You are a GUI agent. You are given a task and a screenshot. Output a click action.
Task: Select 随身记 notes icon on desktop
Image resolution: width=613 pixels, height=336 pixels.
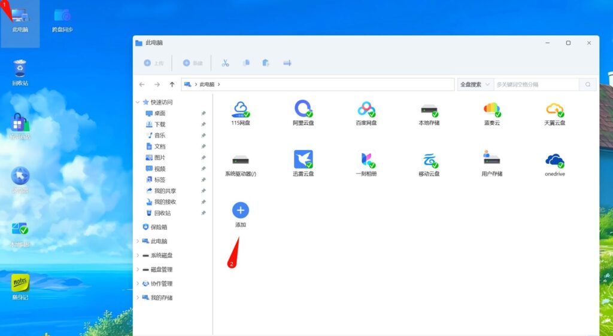[x=20, y=287]
